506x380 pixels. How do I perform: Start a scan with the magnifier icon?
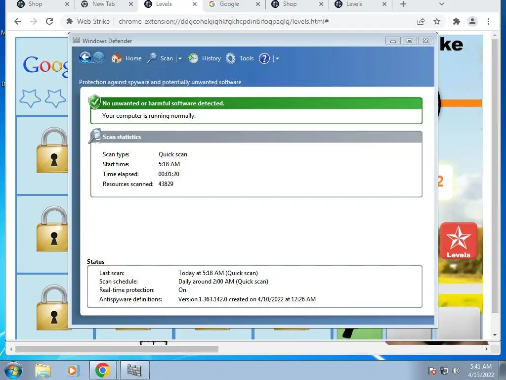[152, 58]
